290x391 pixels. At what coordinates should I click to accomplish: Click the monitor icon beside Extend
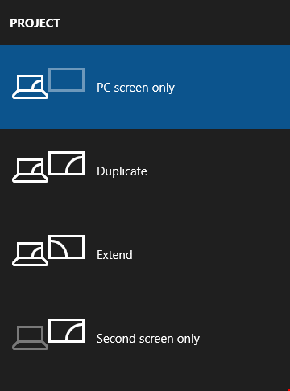click(67, 247)
